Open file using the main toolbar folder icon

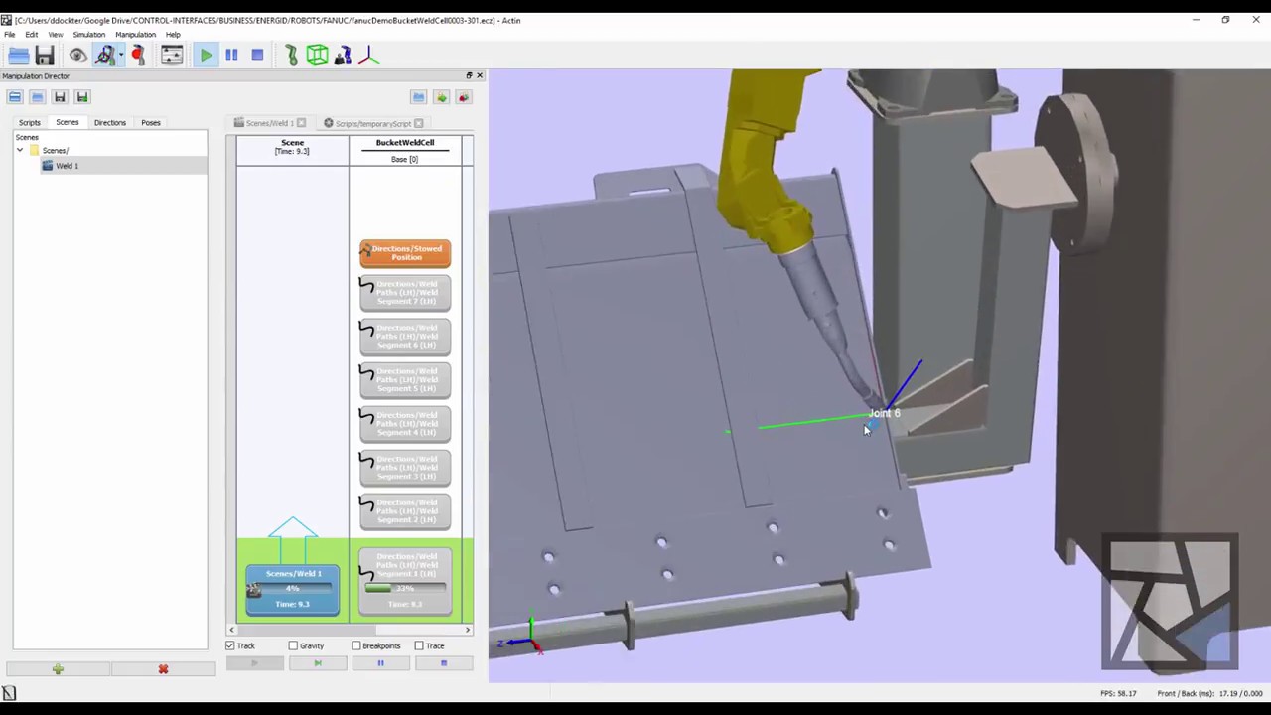click(x=18, y=56)
